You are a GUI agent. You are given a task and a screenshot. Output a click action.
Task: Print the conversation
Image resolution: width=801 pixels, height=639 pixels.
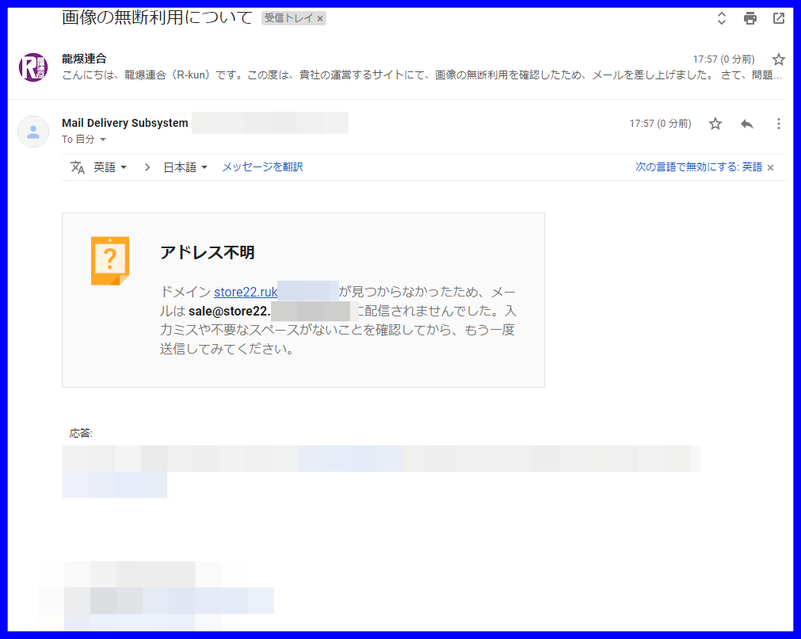point(749,17)
